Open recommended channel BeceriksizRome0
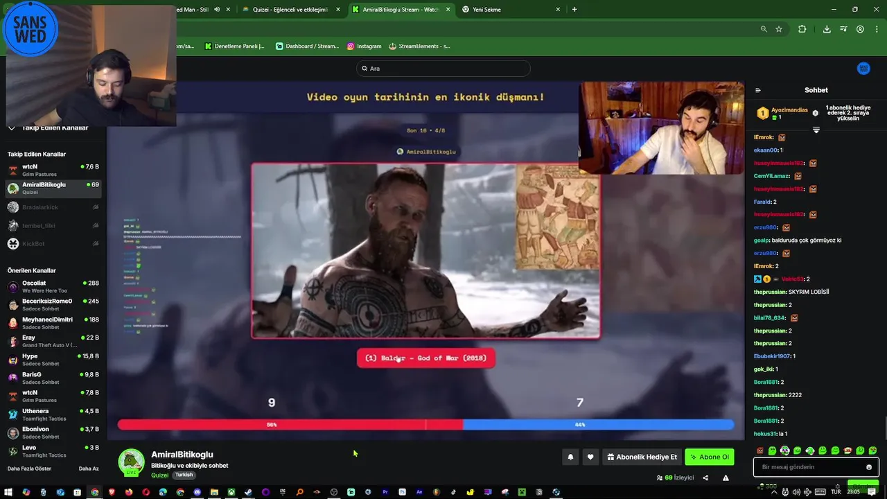Viewport: 887px width, 499px height. click(x=53, y=304)
